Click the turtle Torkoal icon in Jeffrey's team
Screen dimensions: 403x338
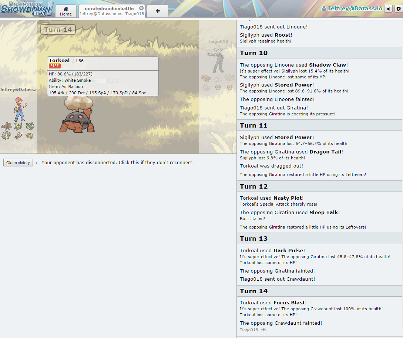click(30, 135)
